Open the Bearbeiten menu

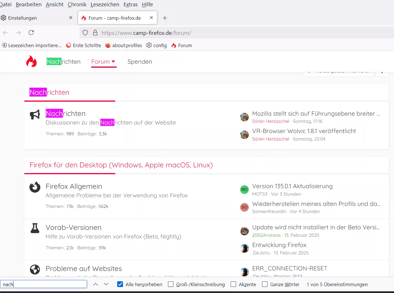(x=29, y=5)
